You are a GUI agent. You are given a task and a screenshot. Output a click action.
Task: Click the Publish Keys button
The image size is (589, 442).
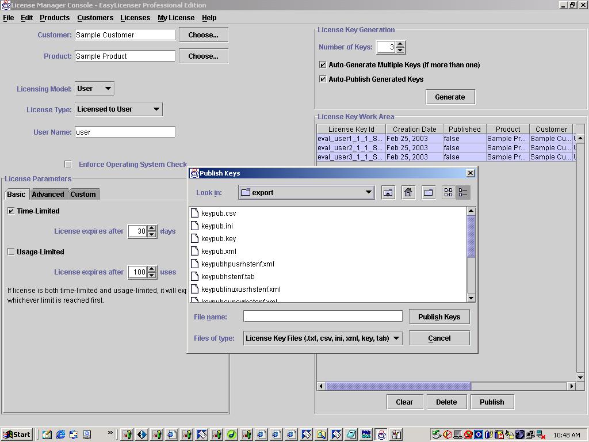[439, 317]
